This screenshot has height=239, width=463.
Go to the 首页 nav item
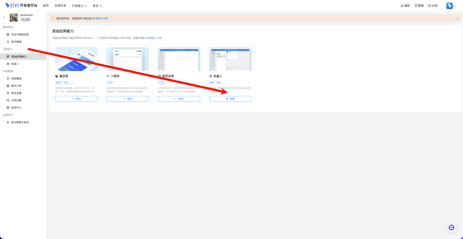[x=46, y=6]
